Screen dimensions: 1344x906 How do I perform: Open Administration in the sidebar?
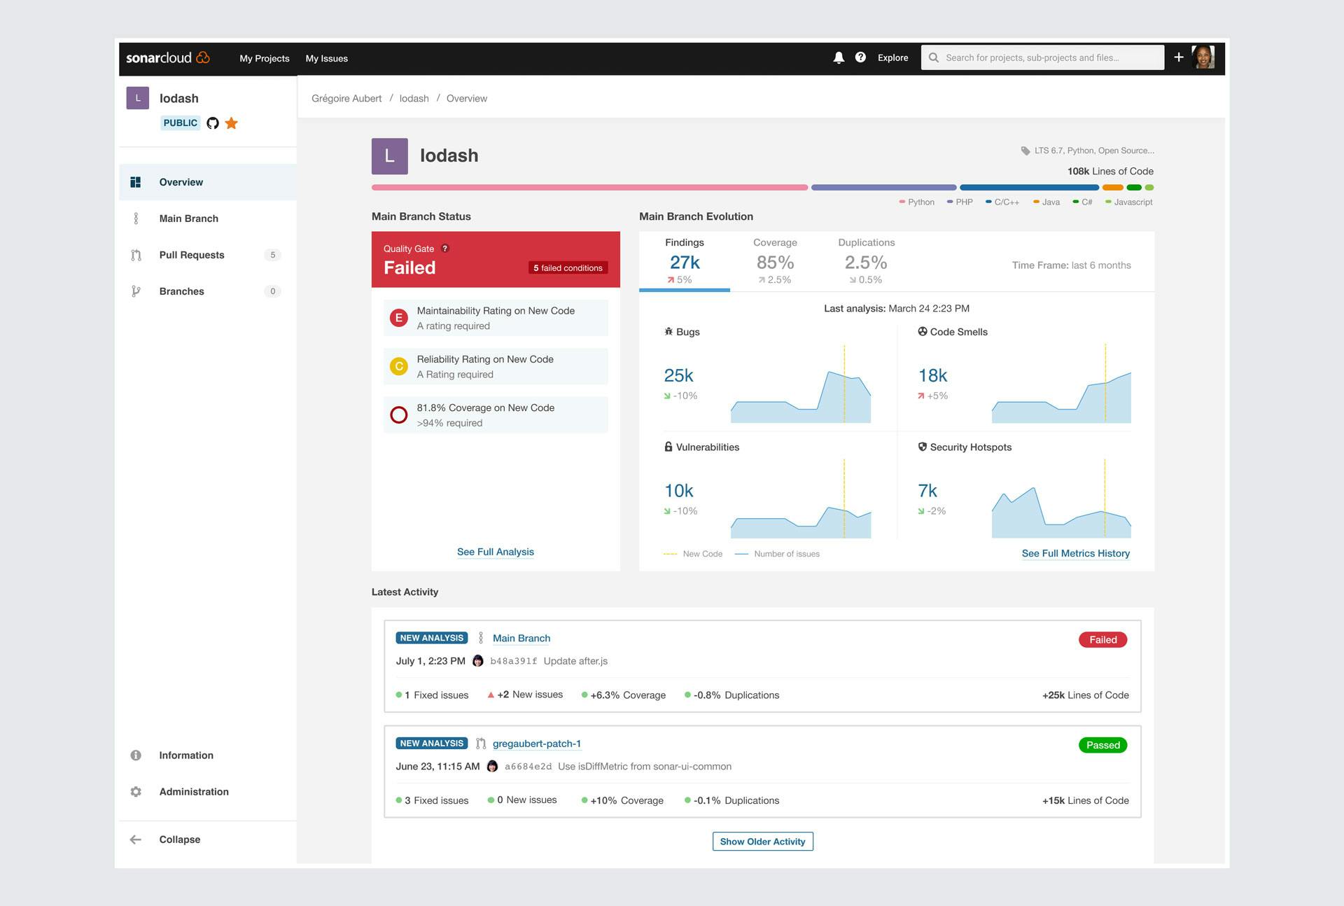pyautogui.click(x=208, y=792)
